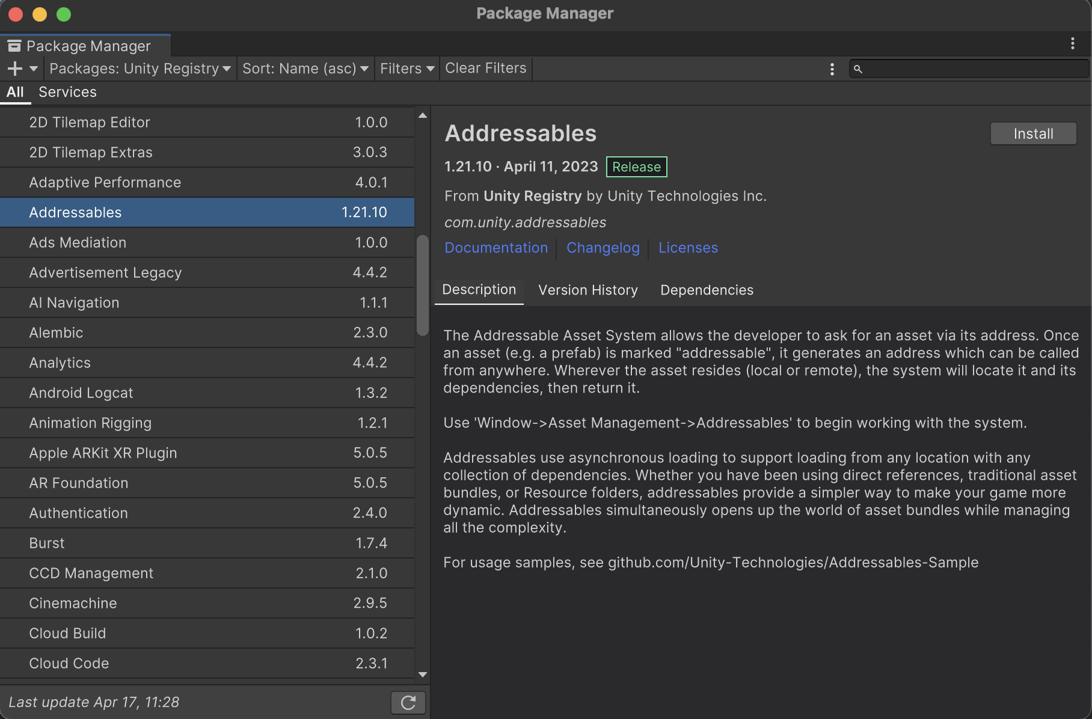Open the Sort: Name (asc) dropdown
Screen dimensions: 1092x719
[x=305, y=69]
